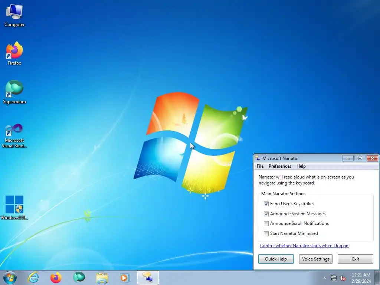Image resolution: width=380 pixels, height=285 pixels.
Task: Maximize the Microsoft Narrator window
Action: click(360, 158)
